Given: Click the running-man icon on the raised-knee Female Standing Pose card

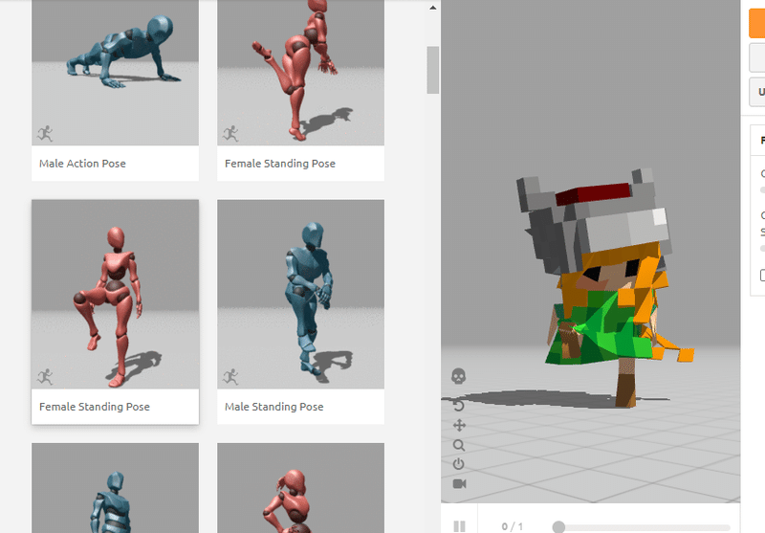Looking at the screenshot, I should point(45,377).
